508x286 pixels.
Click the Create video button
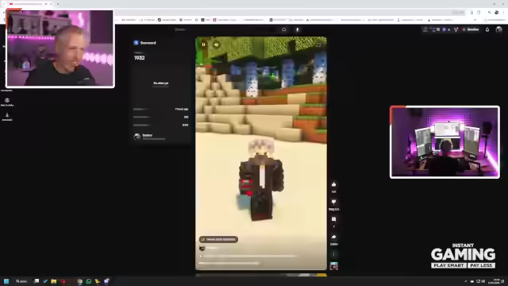(471, 29)
